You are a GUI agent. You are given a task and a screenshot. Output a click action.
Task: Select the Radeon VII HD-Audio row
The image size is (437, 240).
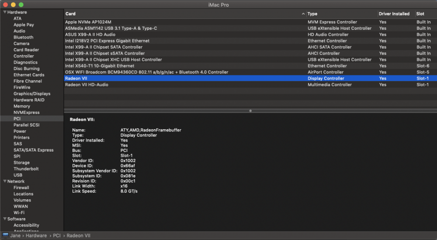pos(250,85)
